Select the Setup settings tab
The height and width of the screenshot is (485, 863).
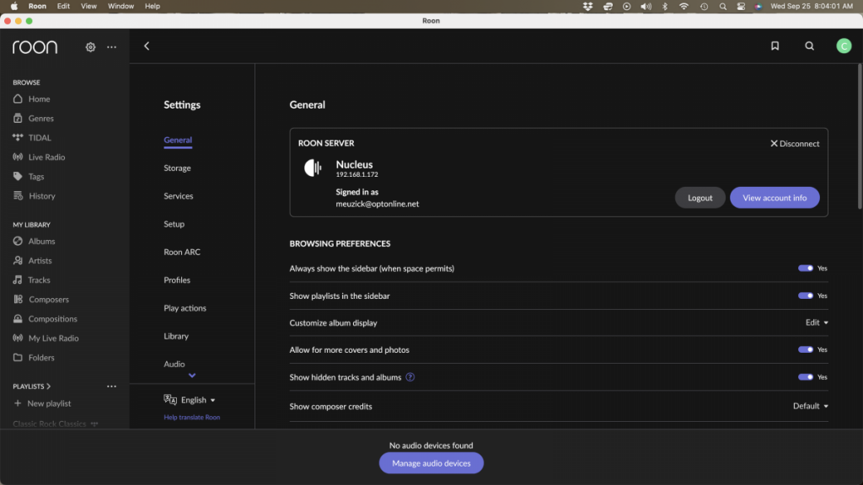coord(174,224)
